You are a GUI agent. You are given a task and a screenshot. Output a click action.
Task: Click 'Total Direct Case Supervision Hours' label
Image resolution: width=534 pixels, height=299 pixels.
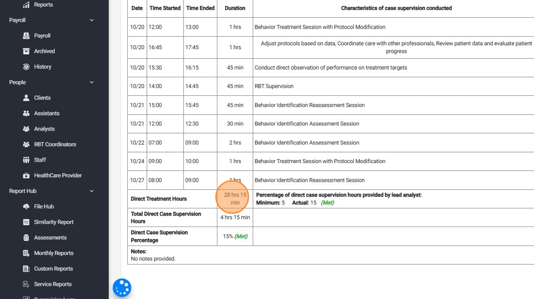(x=166, y=217)
